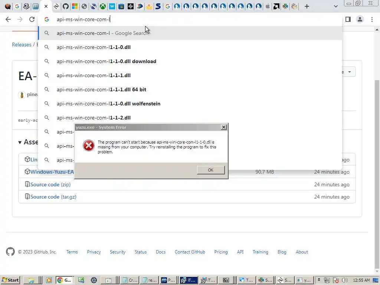Choose suggestion ending in '1-1-0.dll download'
Image resolution: width=380 pixels, height=285 pixels.
pyautogui.click(x=190, y=61)
